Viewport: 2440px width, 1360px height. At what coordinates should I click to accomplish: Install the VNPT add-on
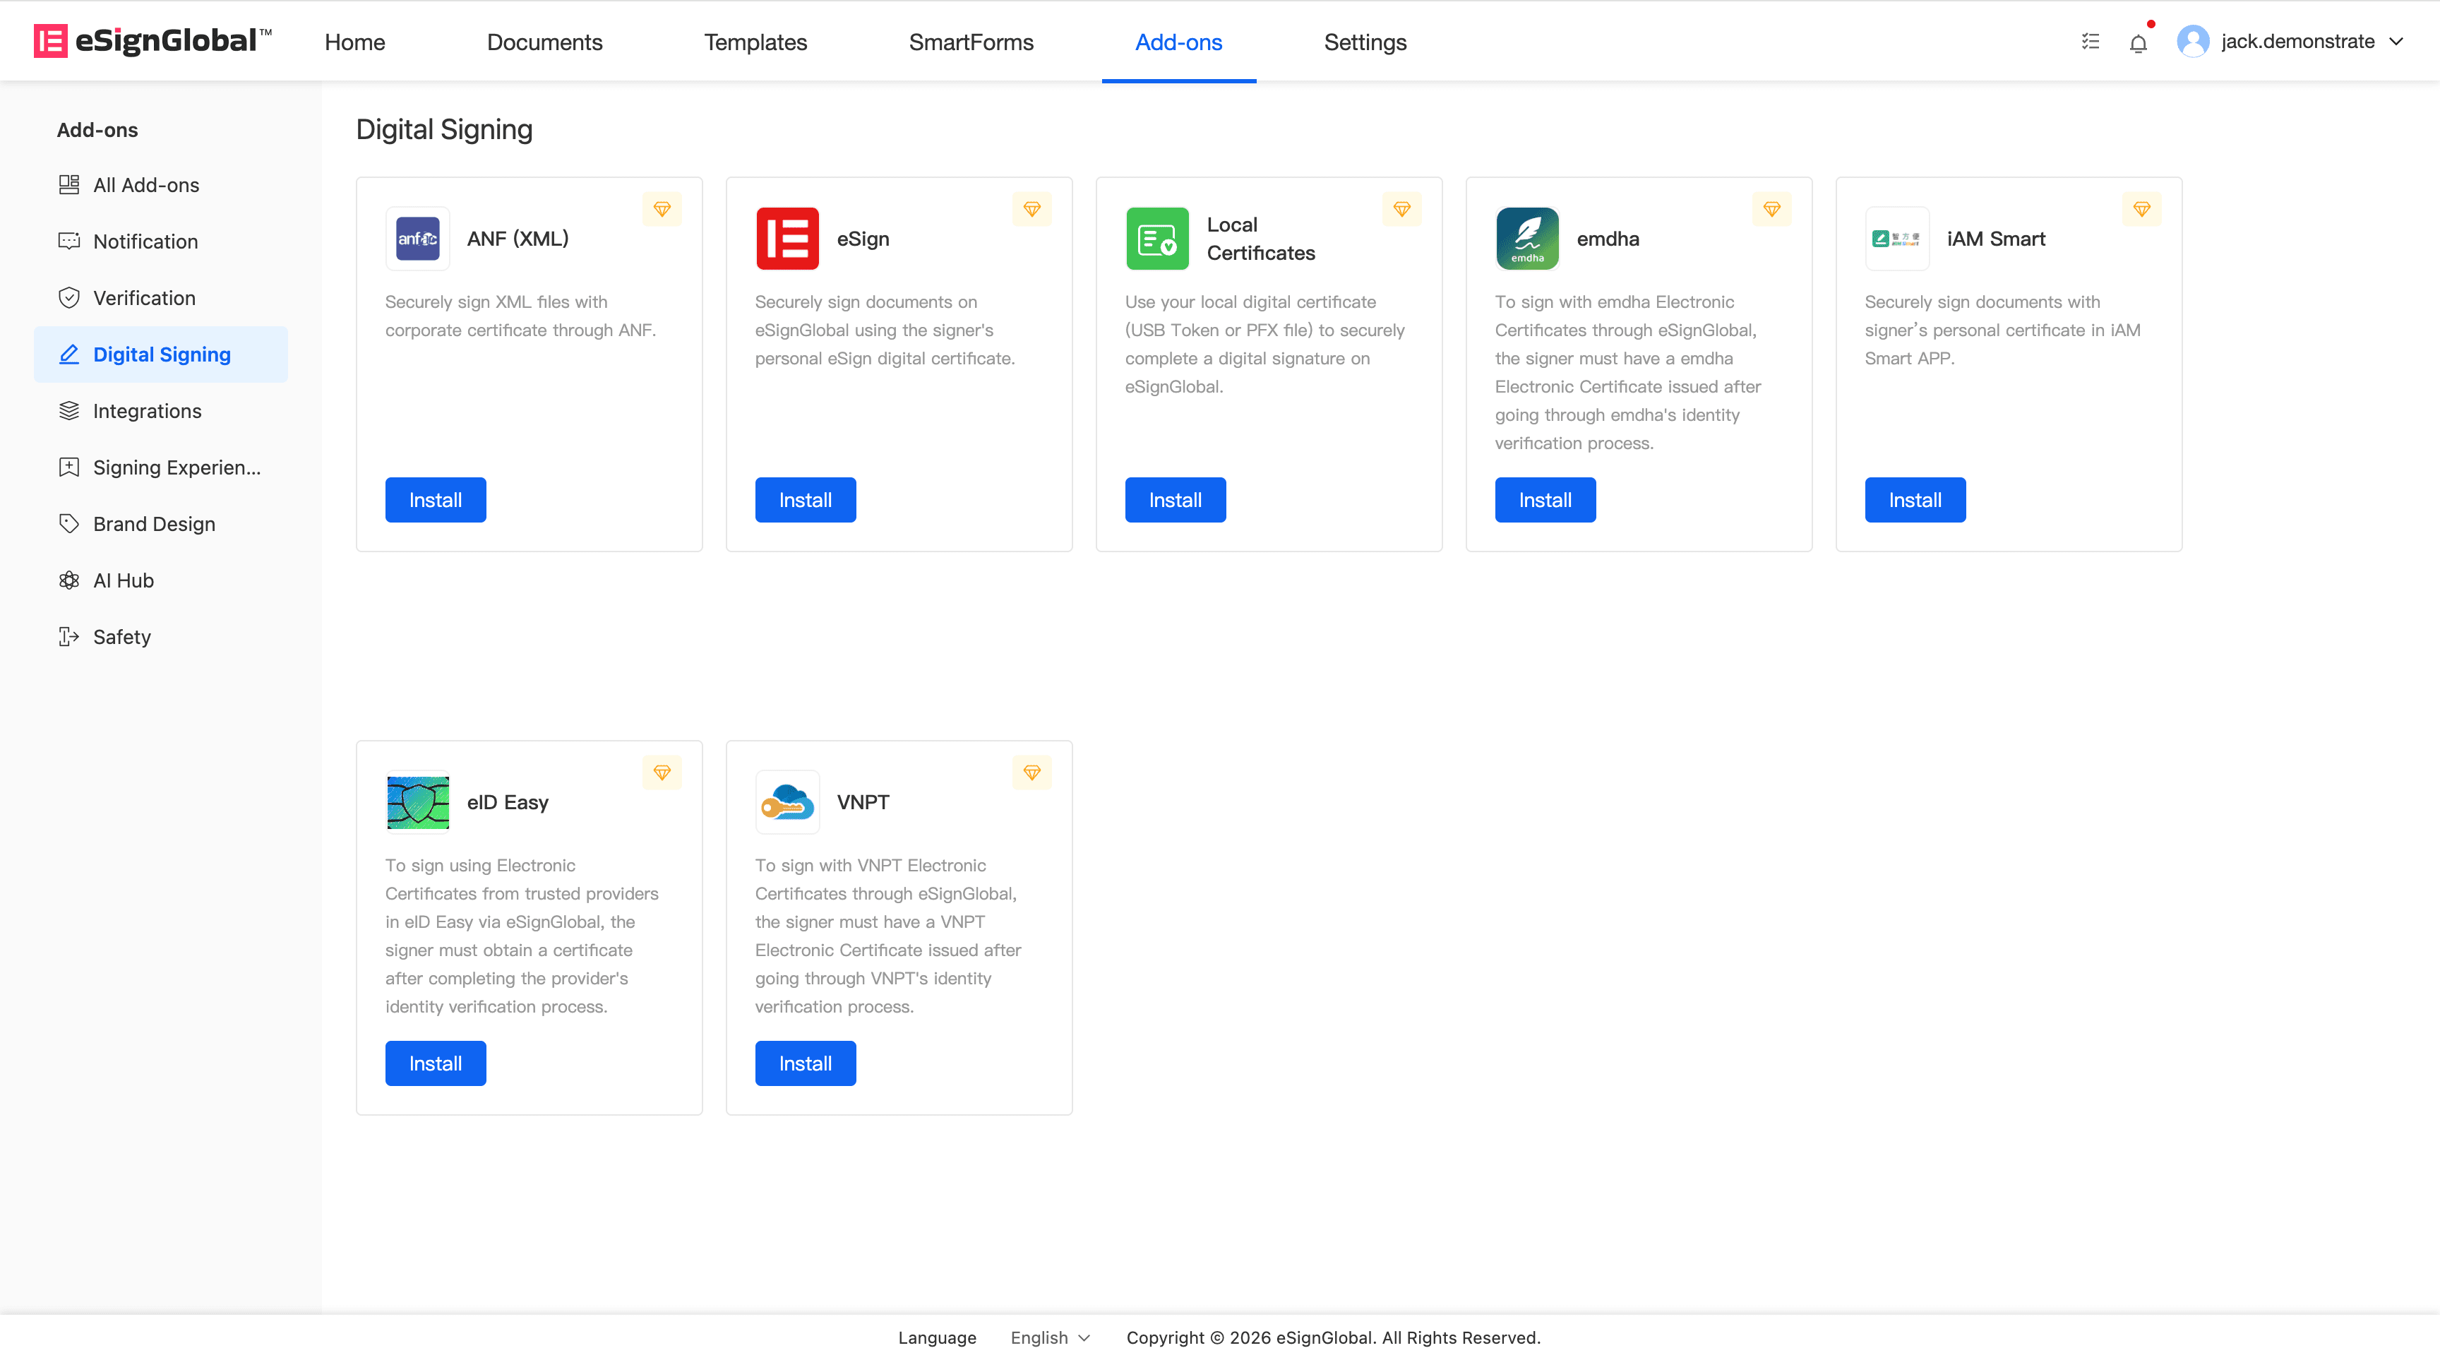pyautogui.click(x=805, y=1063)
